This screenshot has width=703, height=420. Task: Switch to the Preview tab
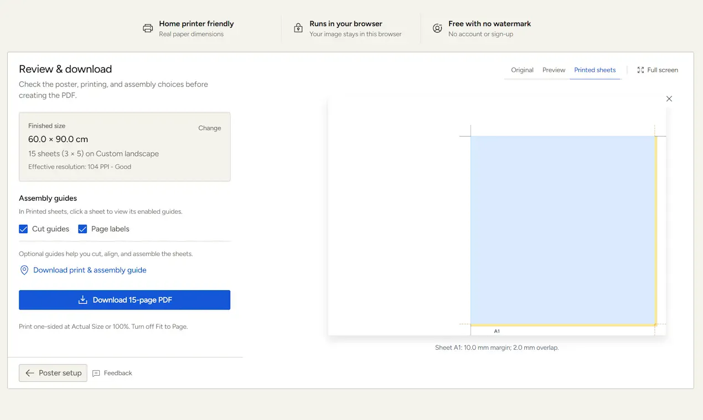(x=554, y=70)
